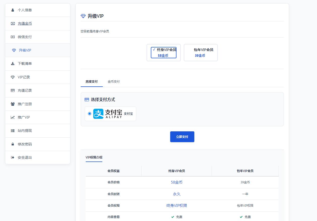Click the diamond icon beside 升级VIP in sidebar

point(14,50)
